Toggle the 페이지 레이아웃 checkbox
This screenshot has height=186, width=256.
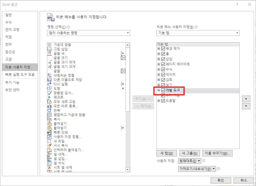163,64
